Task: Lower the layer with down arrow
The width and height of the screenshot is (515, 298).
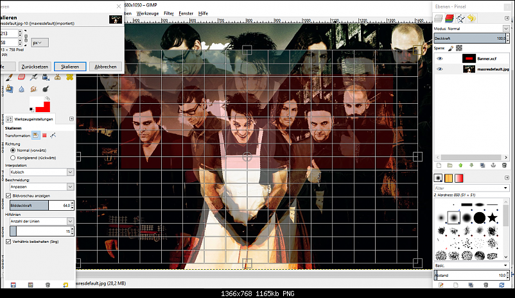Action: tap(471, 165)
